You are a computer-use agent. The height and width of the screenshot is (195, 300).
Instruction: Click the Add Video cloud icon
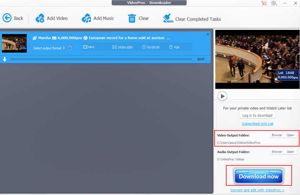click(40, 18)
